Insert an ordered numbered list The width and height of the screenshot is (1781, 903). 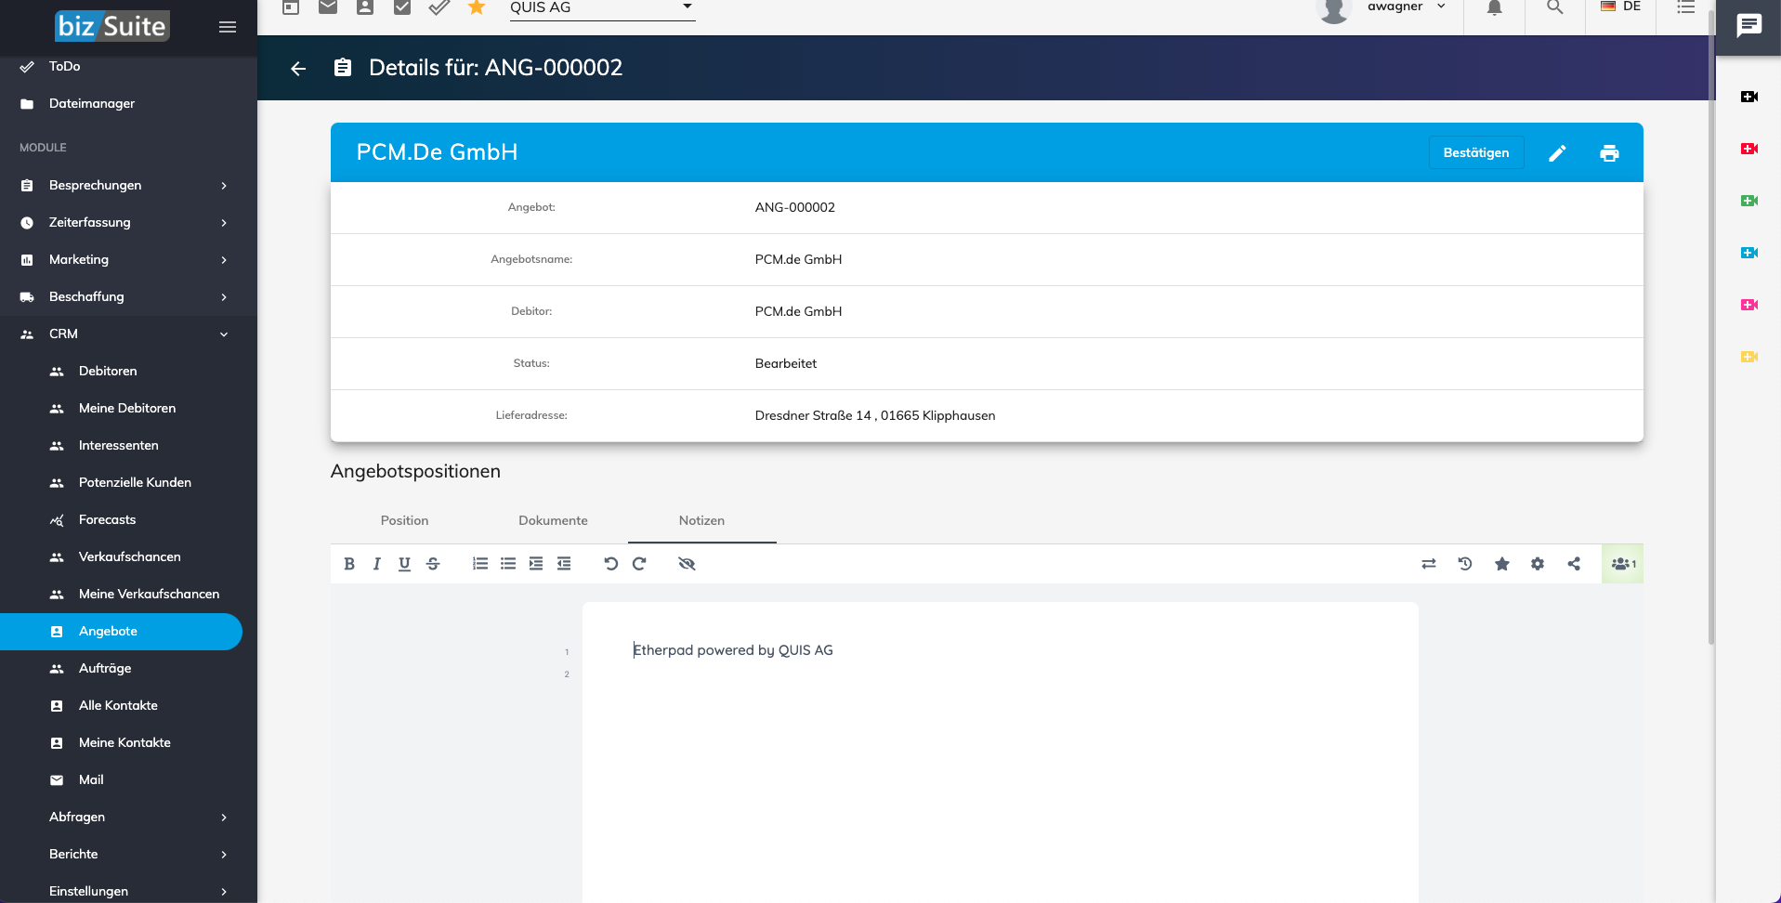coord(480,564)
